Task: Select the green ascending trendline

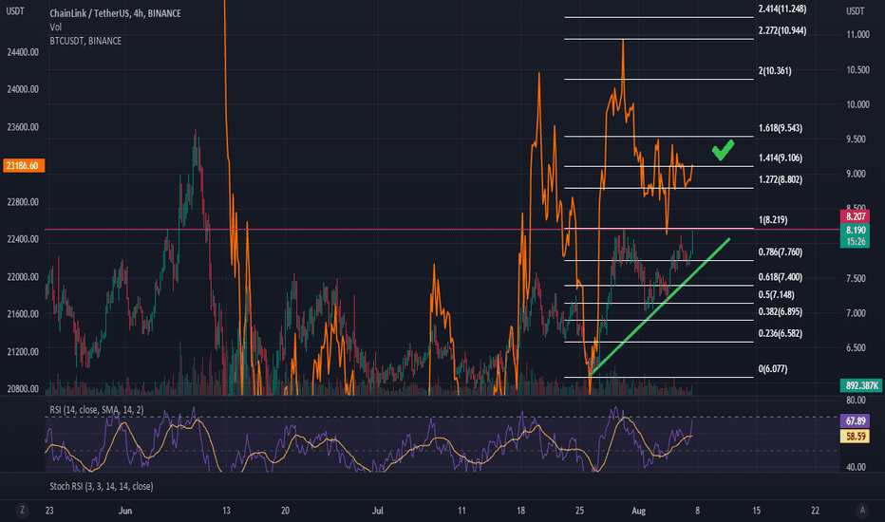Action: click(659, 307)
